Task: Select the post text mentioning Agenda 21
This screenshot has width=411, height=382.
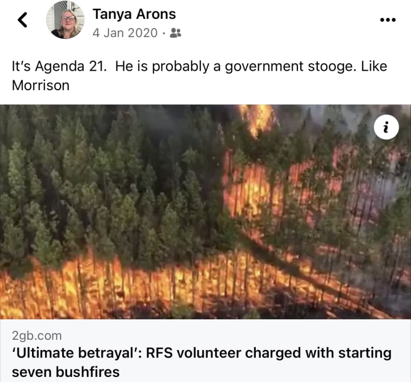Action: 199,76
